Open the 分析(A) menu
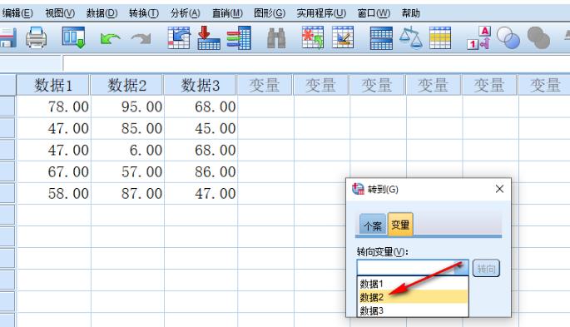The height and width of the screenshot is (327, 570). point(185,13)
